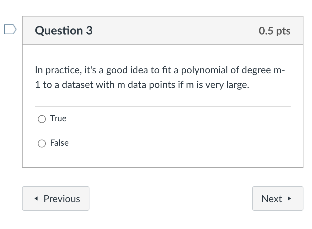Viewport: 312px width, 229px height.
Task: Click the left-pointing arrow inside Previous button
Action: (x=36, y=198)
